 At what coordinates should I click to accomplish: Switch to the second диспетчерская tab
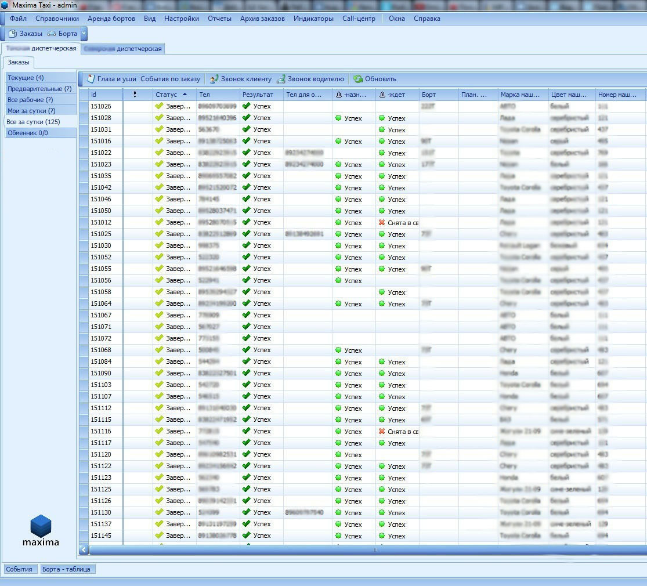pos(122,49)
